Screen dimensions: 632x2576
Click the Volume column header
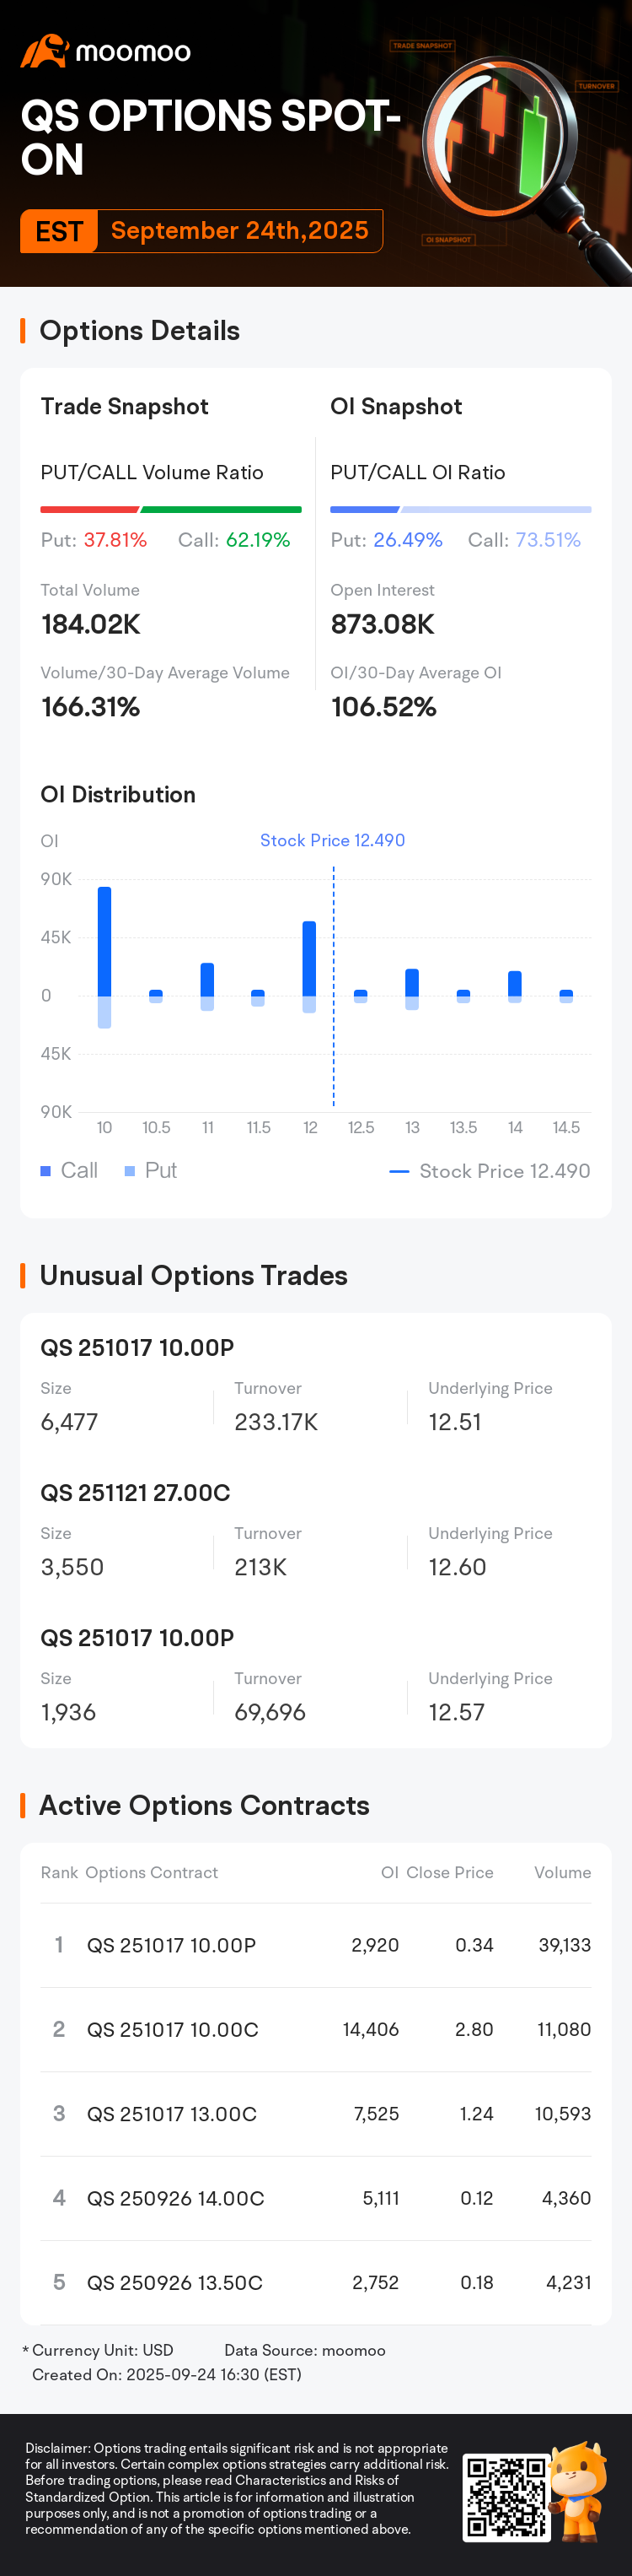tap(562, 1872)
